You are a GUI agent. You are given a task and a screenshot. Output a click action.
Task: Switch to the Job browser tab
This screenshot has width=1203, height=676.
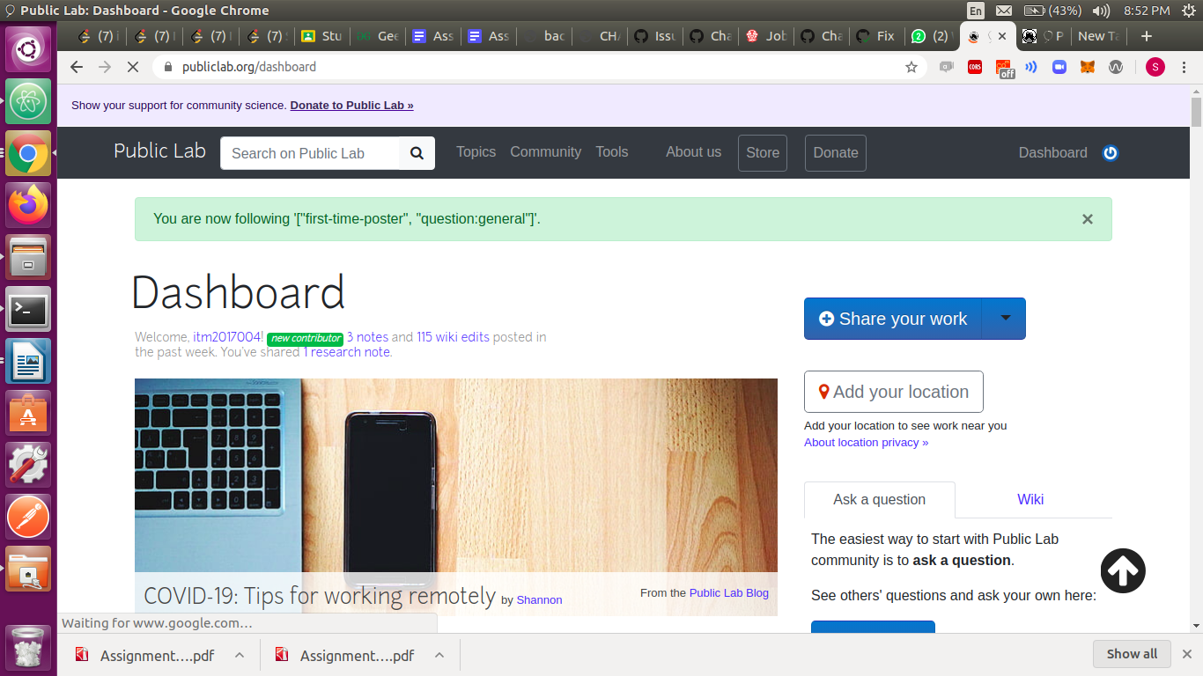[765, 36]
